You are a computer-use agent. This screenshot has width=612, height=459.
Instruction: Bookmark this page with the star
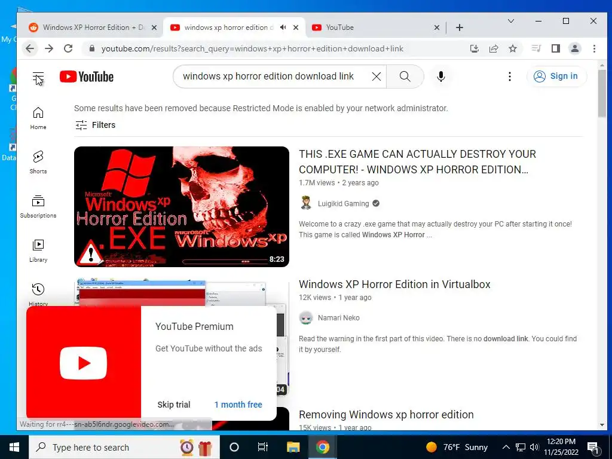(x=513, y=48)
